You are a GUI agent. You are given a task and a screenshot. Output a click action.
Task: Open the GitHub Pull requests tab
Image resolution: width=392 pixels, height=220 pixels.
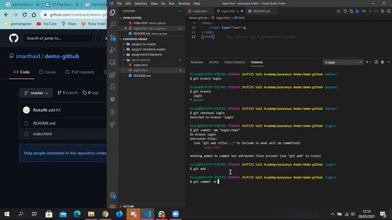80,72
